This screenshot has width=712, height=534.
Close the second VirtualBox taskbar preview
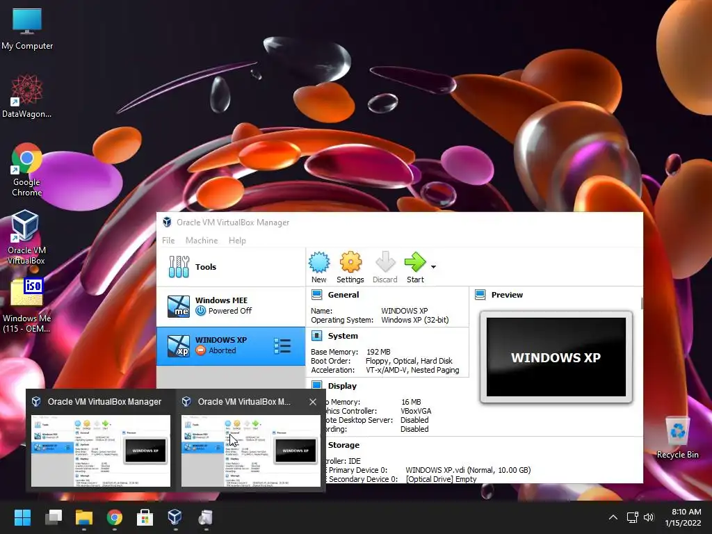313,402
